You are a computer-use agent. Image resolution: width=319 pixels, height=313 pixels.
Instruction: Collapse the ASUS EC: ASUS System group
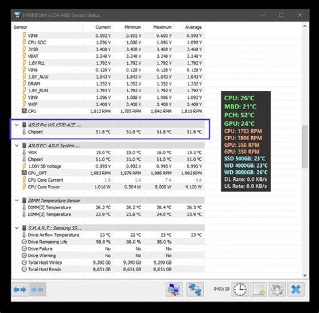17,145
